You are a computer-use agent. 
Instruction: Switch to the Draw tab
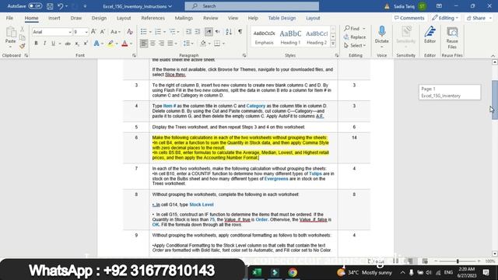pos(76,18)
